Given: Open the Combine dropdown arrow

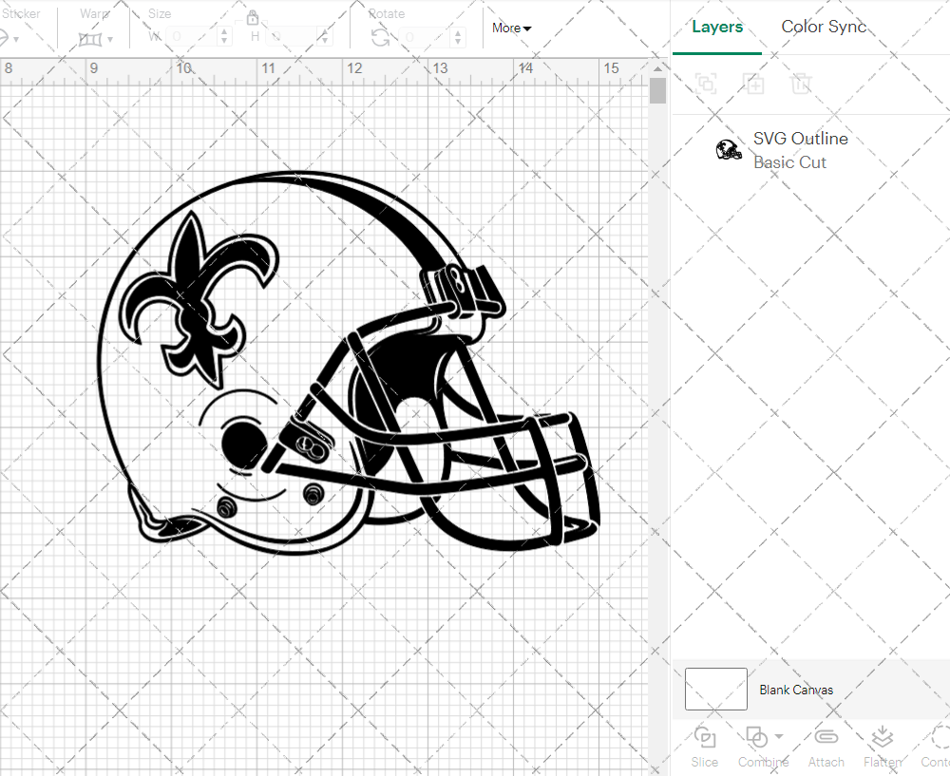Looking at the screenshot, I should click(x=780, y=736).
